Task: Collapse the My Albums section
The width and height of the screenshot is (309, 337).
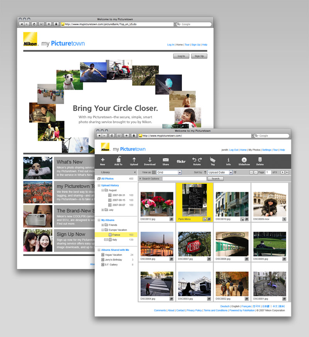Action: click(99, 220)
